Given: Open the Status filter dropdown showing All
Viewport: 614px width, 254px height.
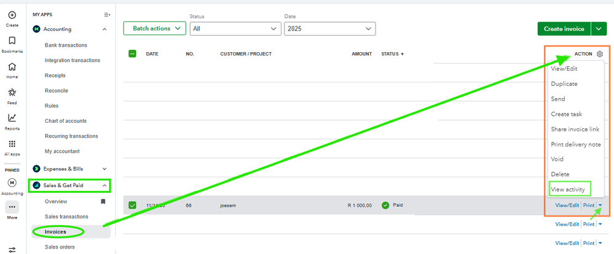Looking at the screenshot, I should (235, 28).
